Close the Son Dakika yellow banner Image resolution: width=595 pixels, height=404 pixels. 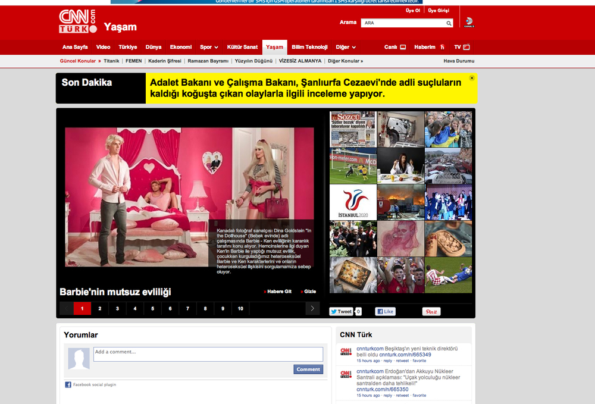point(472,78)
